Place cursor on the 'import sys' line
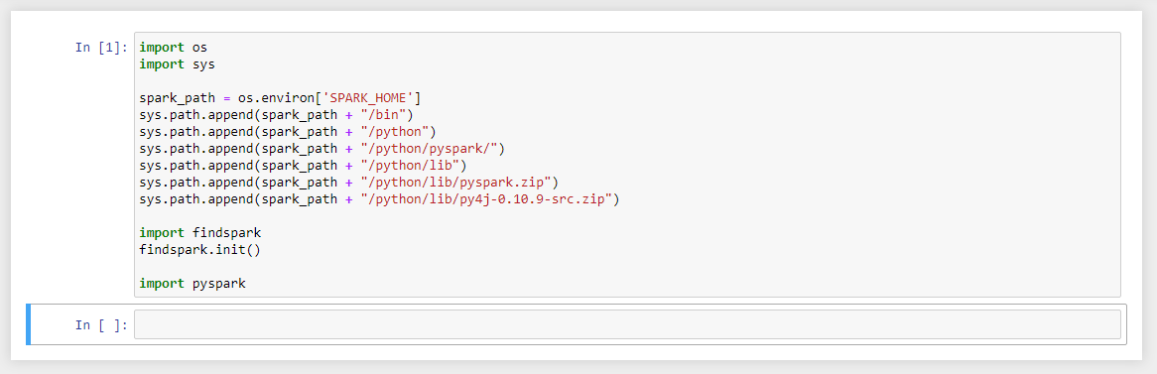1157x374 pixels. [177, 64]
